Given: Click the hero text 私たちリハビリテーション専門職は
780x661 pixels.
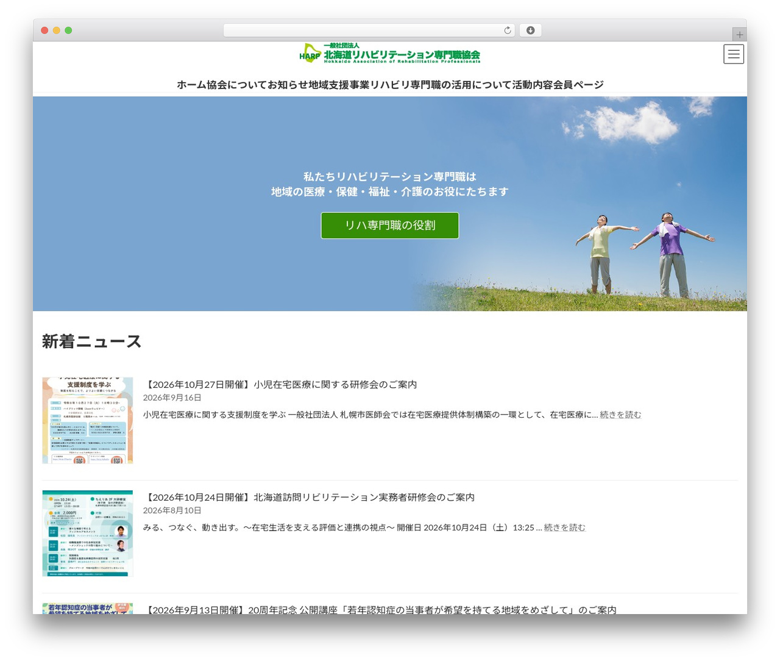Looking at the screenshot, I should tap(390, 177).
